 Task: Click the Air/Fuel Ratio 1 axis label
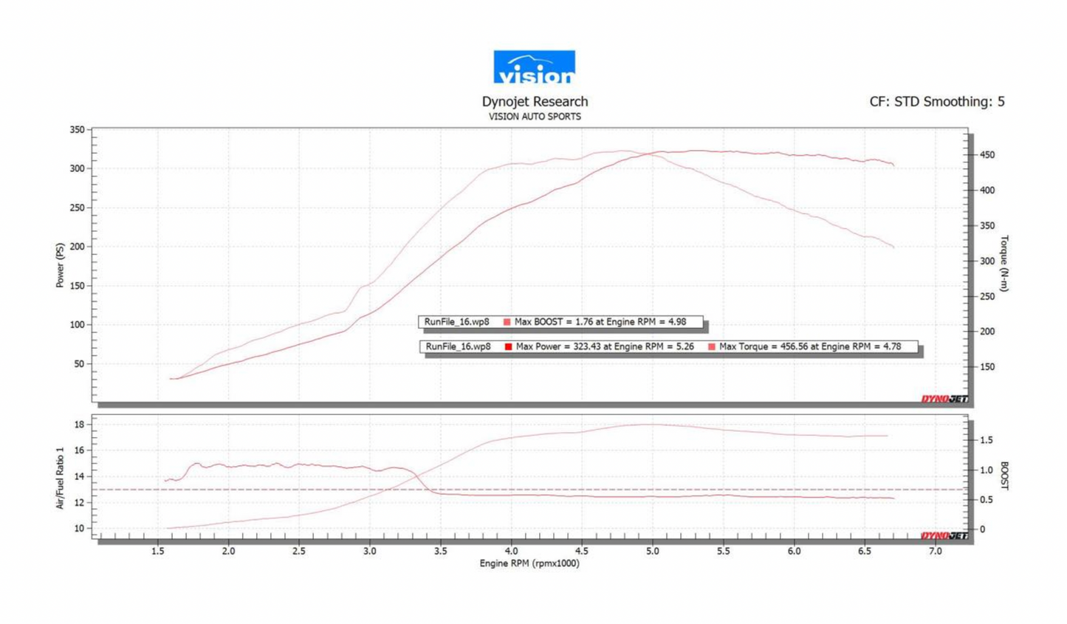60,478
